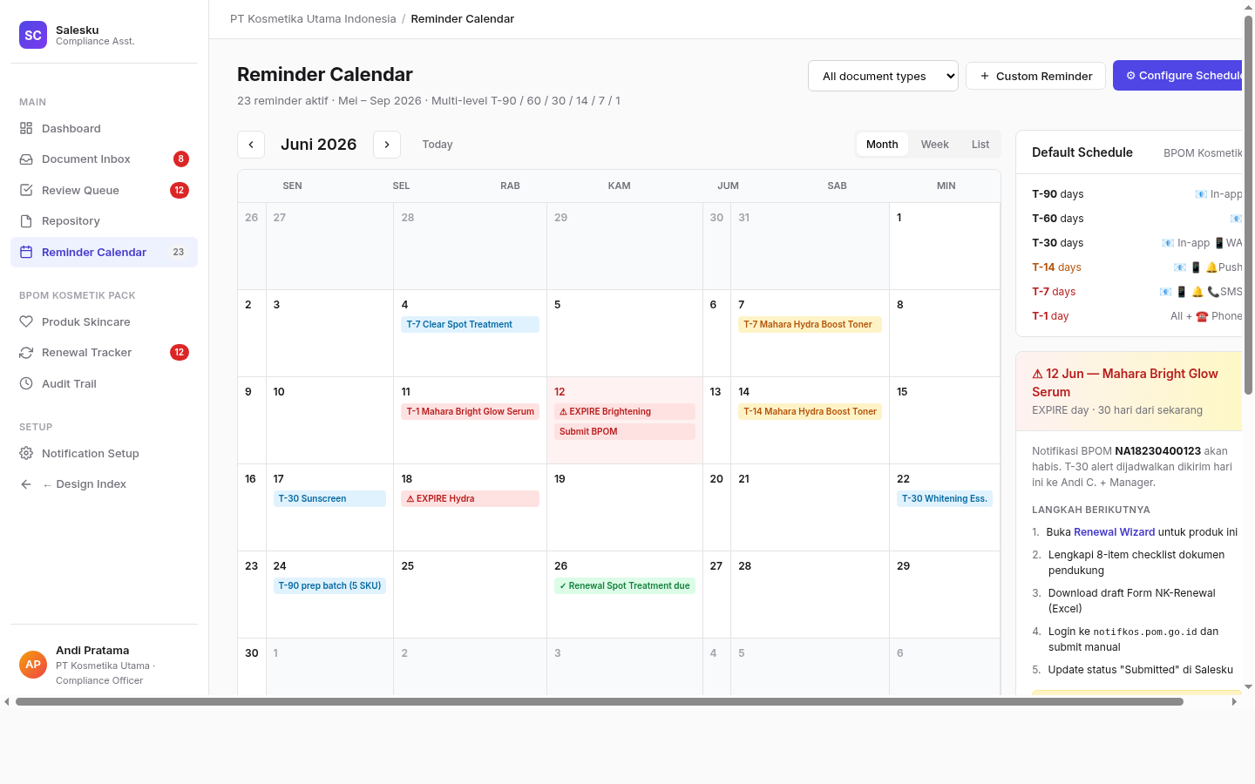This screenshot has height=784, width=1255.
Task: Click the vertical page scrollbar
Action: [1248, 205]
